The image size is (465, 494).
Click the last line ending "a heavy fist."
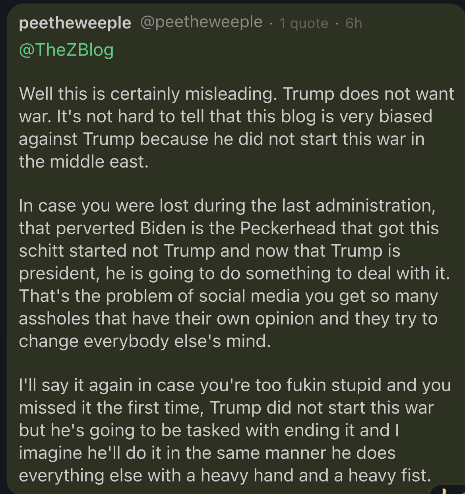[225, 475]
